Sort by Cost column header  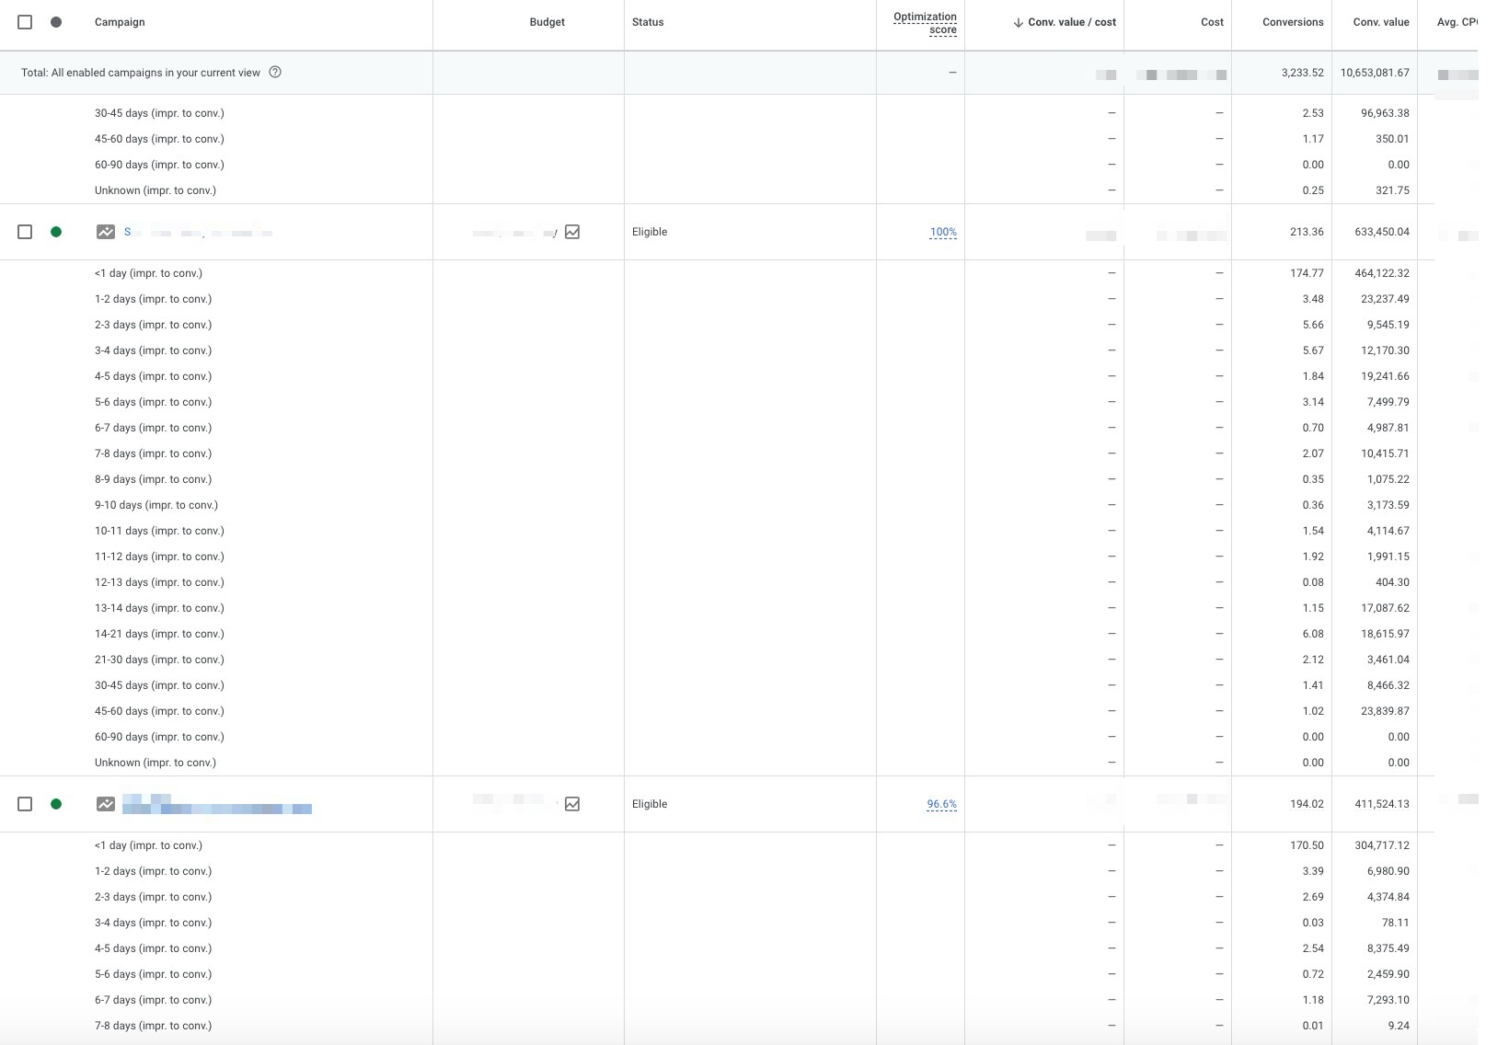pos(1212,22)
